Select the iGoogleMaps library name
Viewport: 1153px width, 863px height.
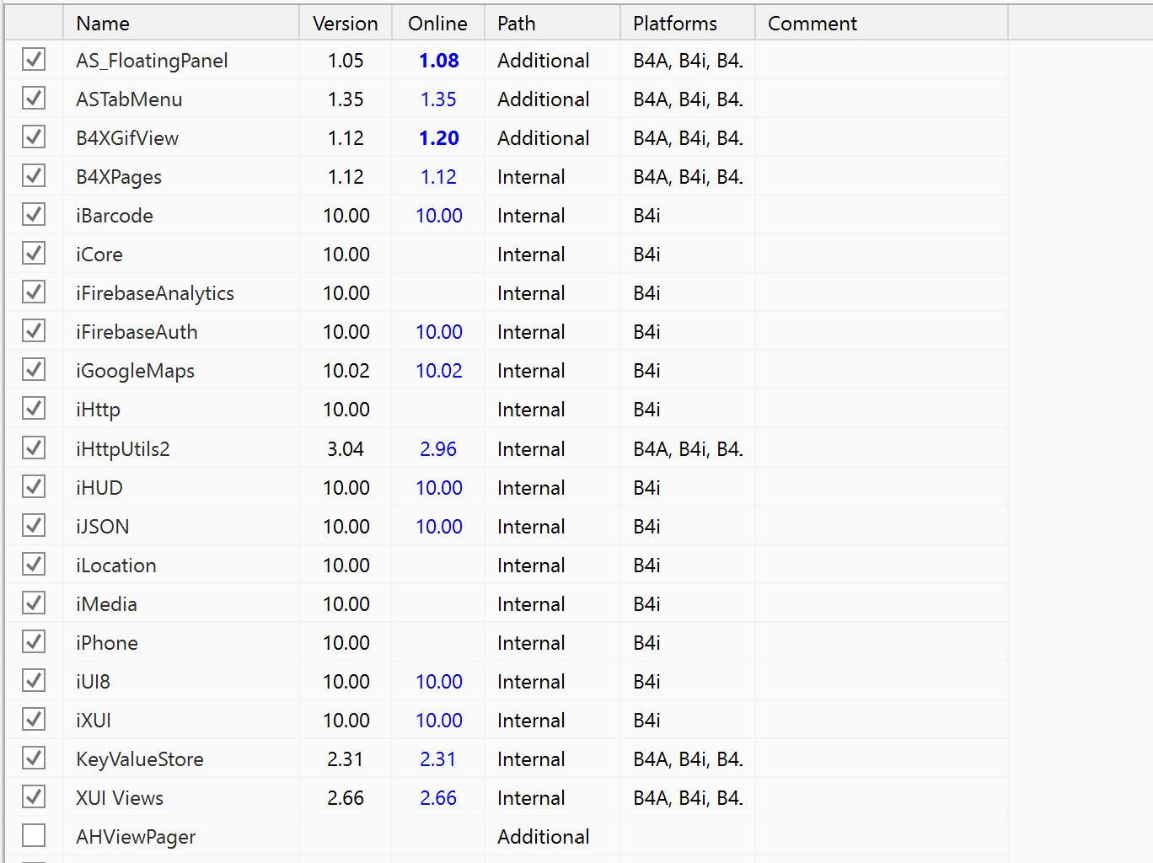[135, 371]
